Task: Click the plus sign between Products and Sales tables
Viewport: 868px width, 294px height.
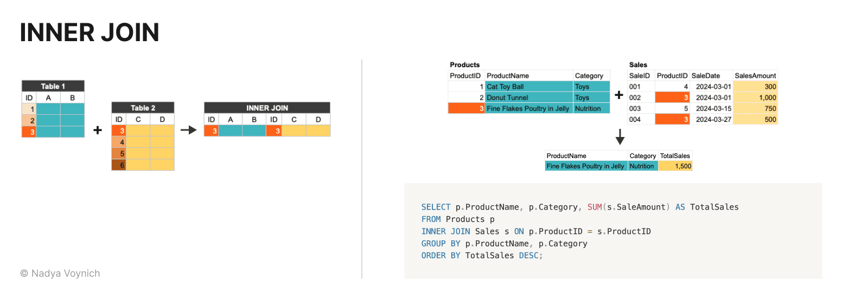Action: (618, 95)
